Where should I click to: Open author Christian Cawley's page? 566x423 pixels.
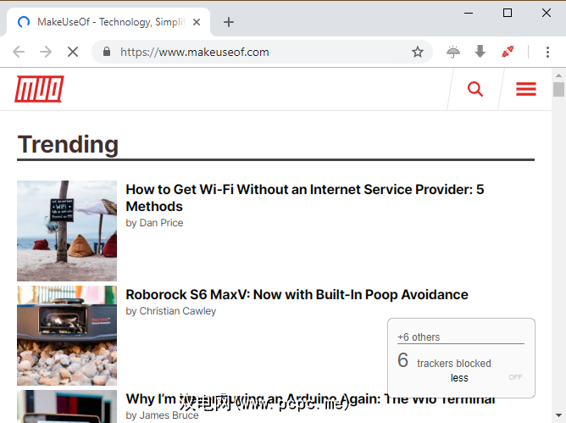(x=178, y=311)
